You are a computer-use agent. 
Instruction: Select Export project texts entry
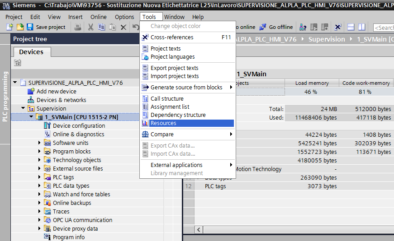[187, 68]
